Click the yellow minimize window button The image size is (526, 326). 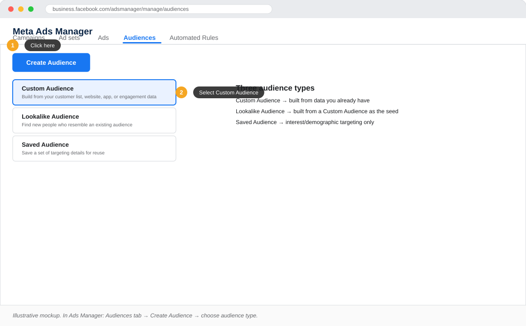pyautogui.click(x=21, y=9)
